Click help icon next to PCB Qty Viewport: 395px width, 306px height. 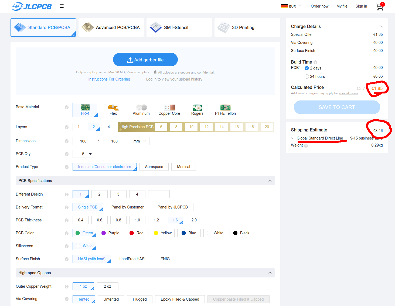tap(67, 154)
